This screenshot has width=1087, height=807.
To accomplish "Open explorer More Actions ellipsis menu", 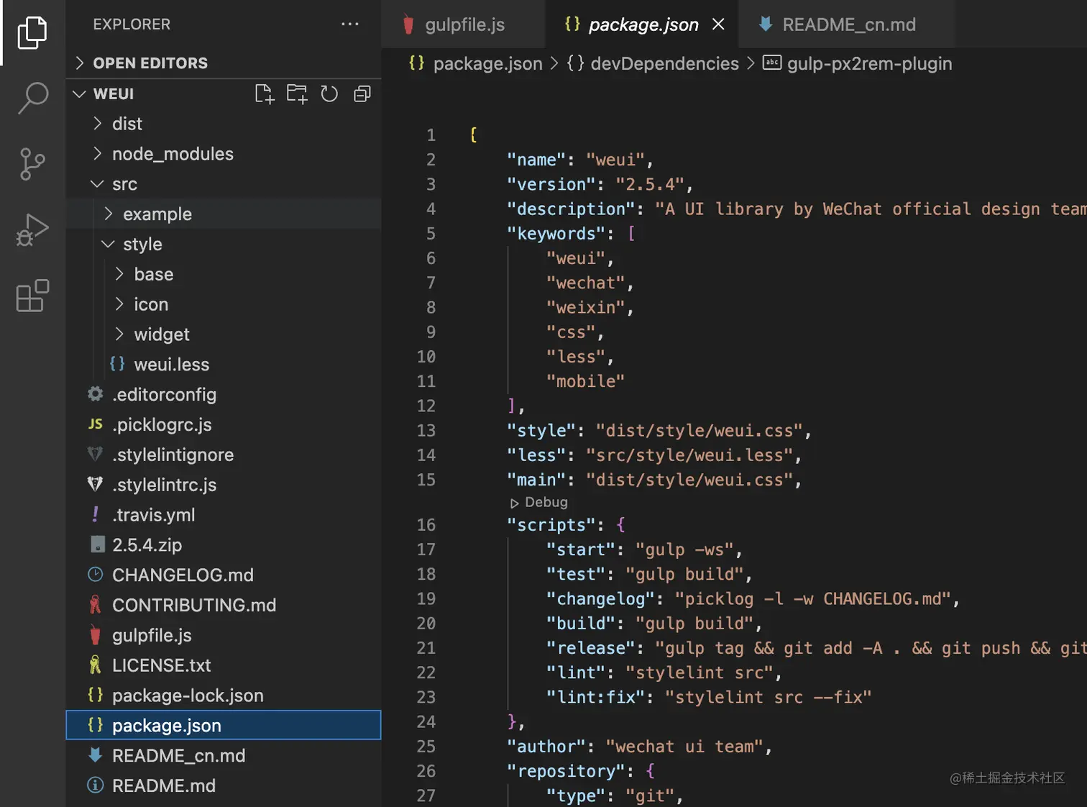I will (349, 24).
